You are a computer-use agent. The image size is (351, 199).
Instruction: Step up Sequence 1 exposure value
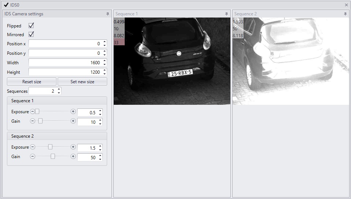click(x=100, y=111)
